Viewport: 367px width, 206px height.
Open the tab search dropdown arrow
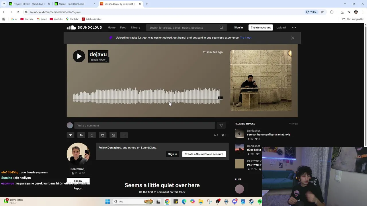point(3,4)
